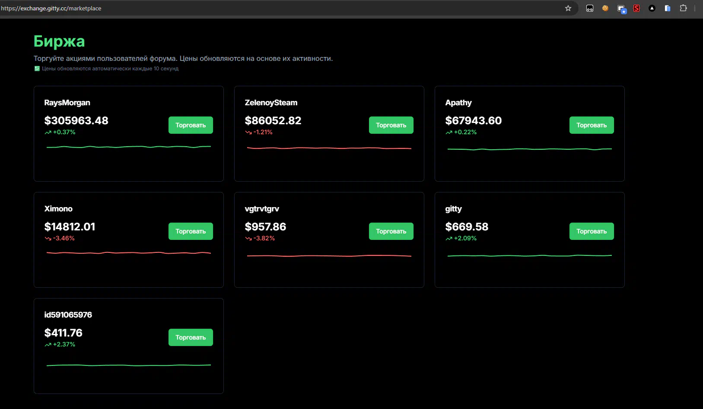Screen dimensions: 703x409
Task: Click the Биржа page heading
Action: tap(59, 41)
